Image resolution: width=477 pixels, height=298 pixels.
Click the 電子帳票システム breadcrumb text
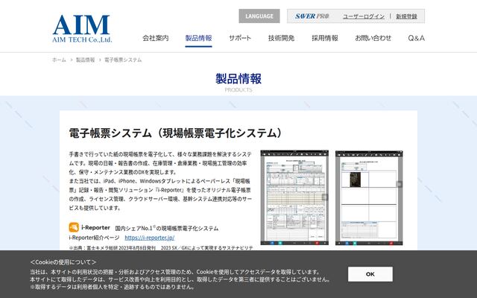click(x=123, y=60)
